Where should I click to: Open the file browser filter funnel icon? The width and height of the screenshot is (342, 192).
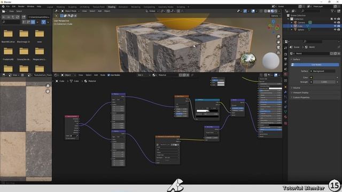[x=43, y=22]
